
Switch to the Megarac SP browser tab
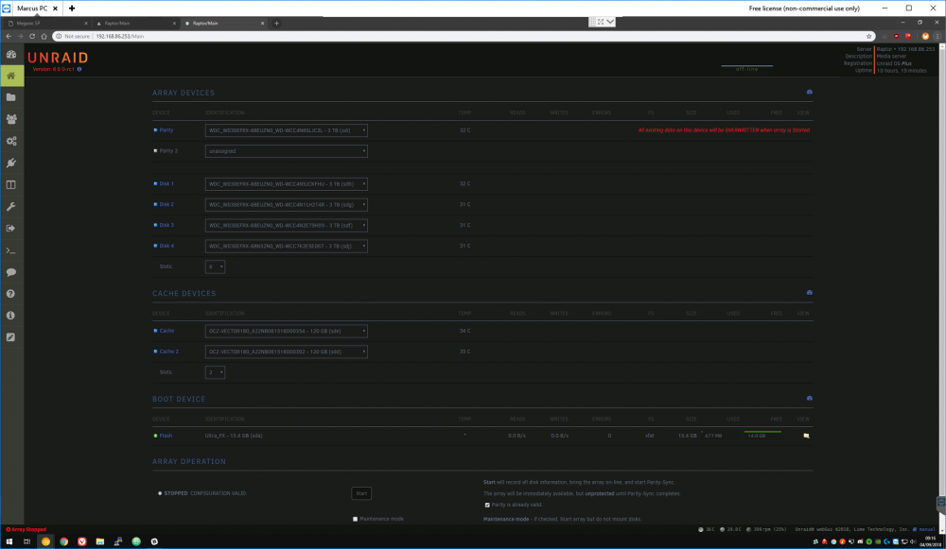pyautogui.click(x=48, y=23)
